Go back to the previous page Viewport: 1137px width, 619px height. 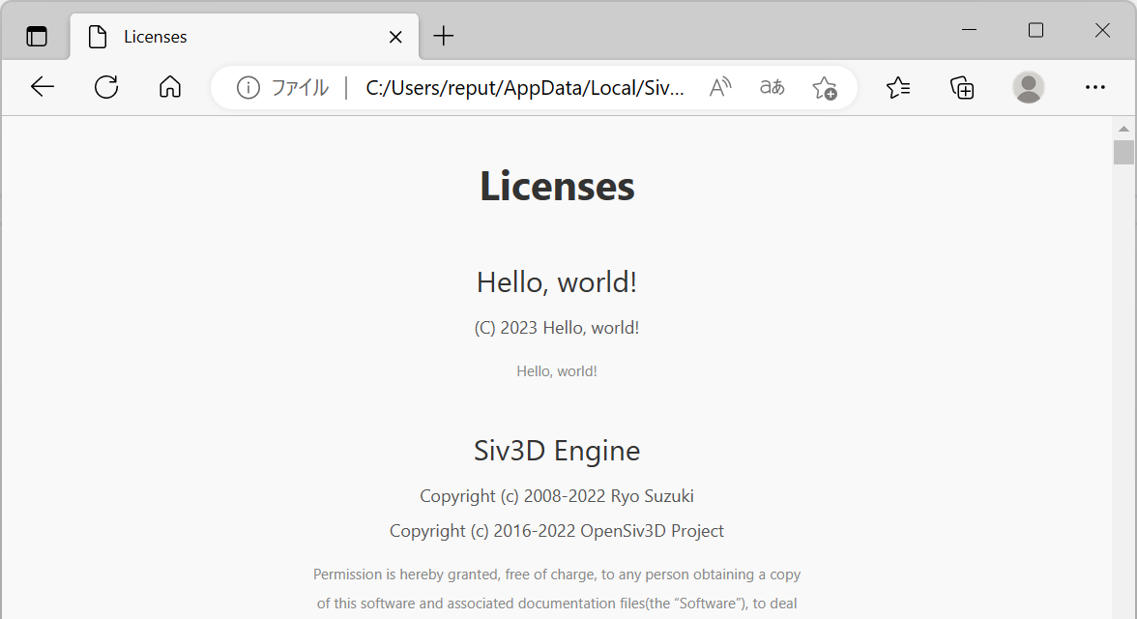43,87
